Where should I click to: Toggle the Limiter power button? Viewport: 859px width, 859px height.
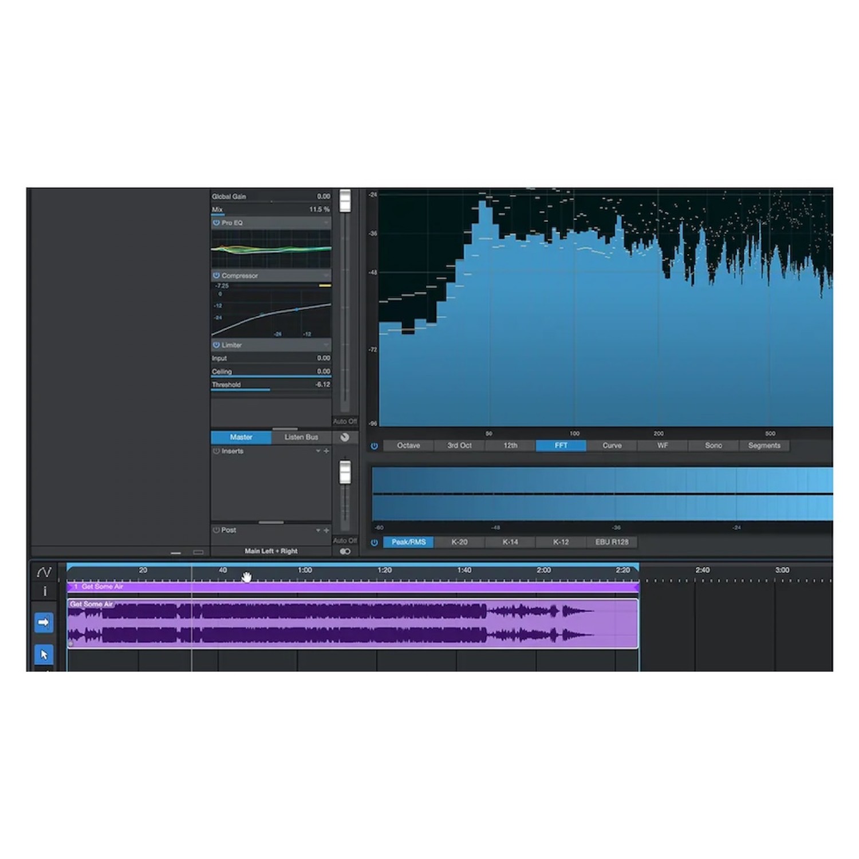pyautogui.click(x=216, y=345)
